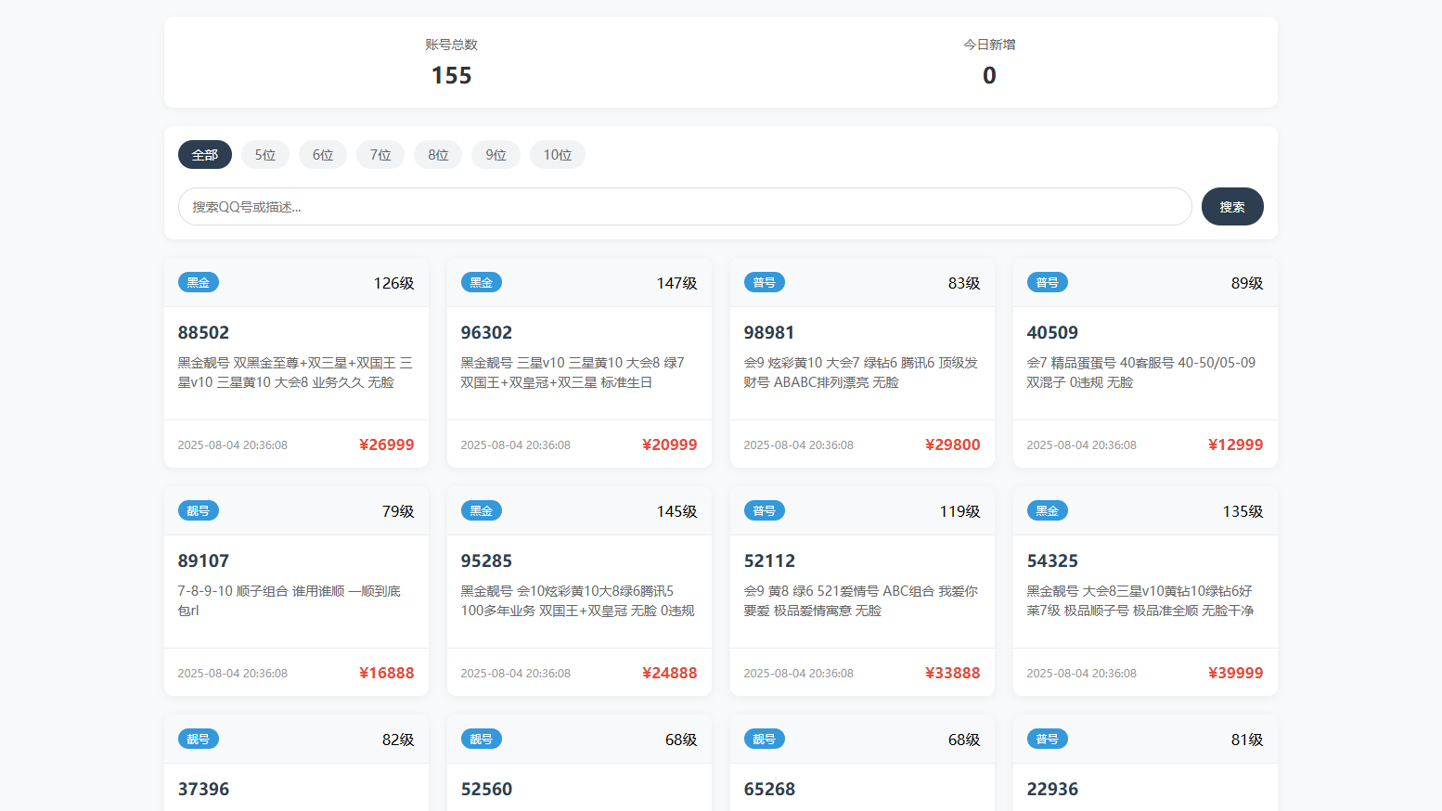Enable the 10位 number filter
This screenshot has width=1442, height=811.
point(557,154)
